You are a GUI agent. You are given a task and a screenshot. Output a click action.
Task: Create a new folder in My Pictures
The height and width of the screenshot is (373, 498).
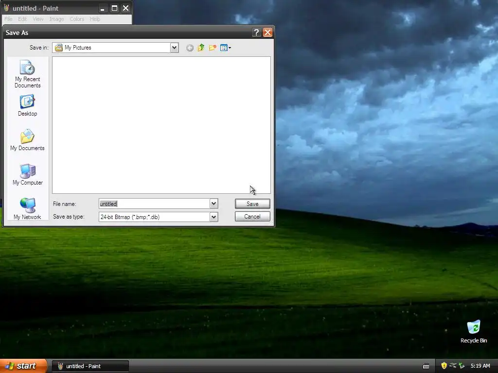click(213, 48)
